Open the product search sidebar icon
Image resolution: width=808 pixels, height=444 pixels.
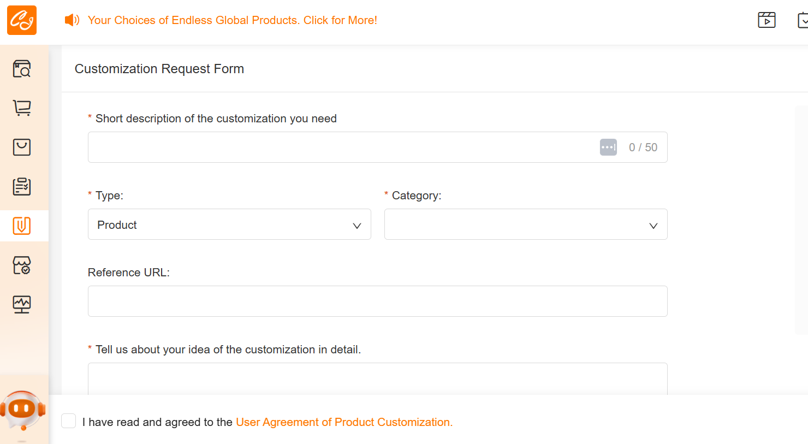click(x=22, y=69)
